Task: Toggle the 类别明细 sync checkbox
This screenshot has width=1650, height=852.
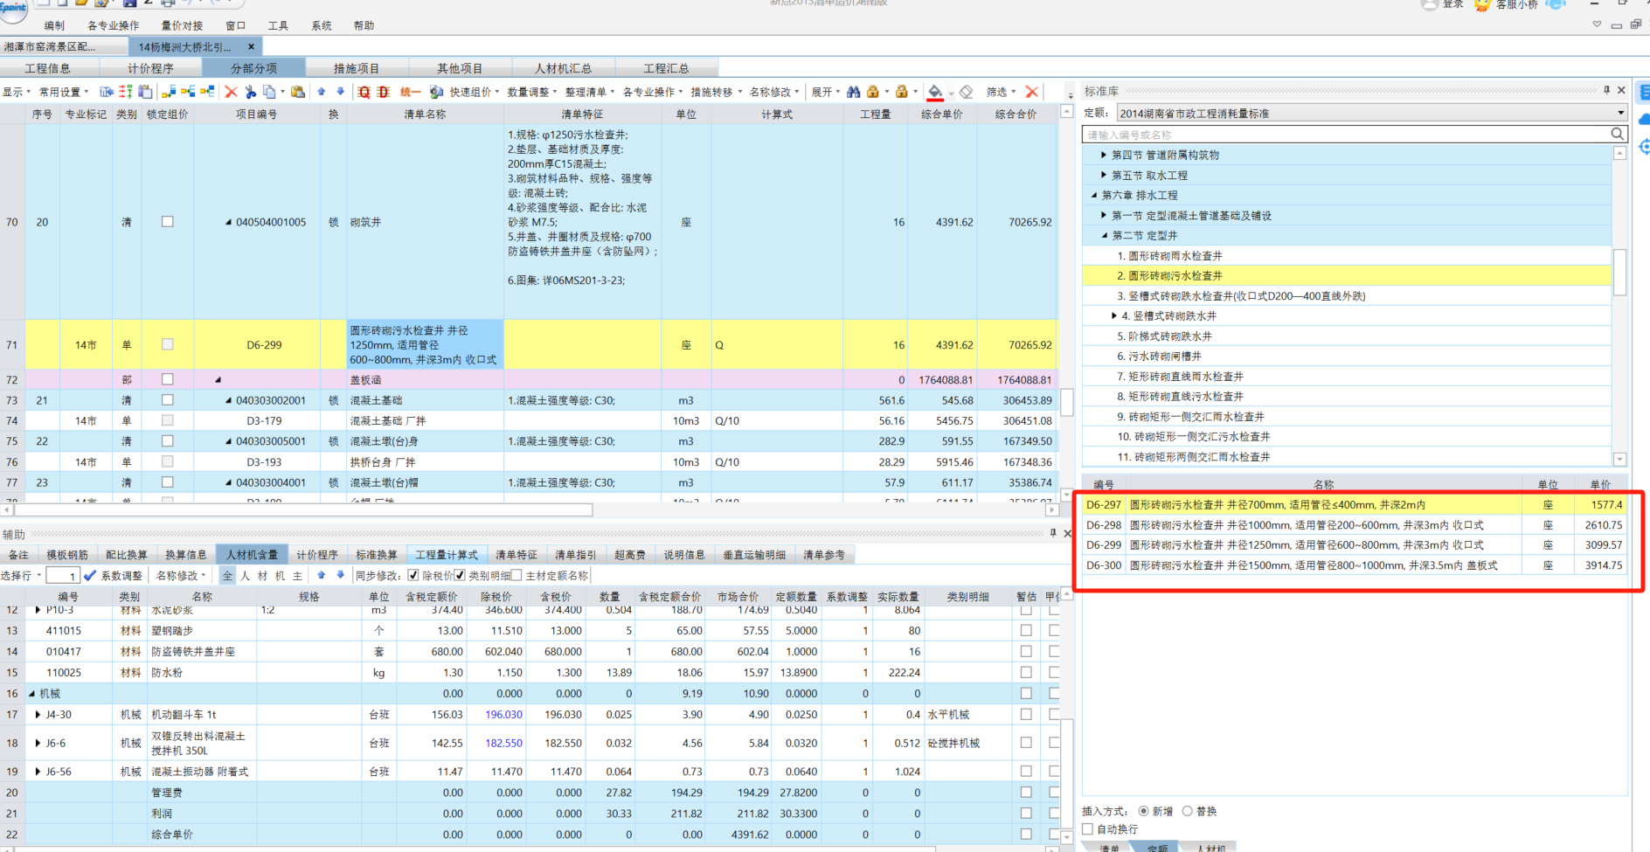Action: coord(460,575)
